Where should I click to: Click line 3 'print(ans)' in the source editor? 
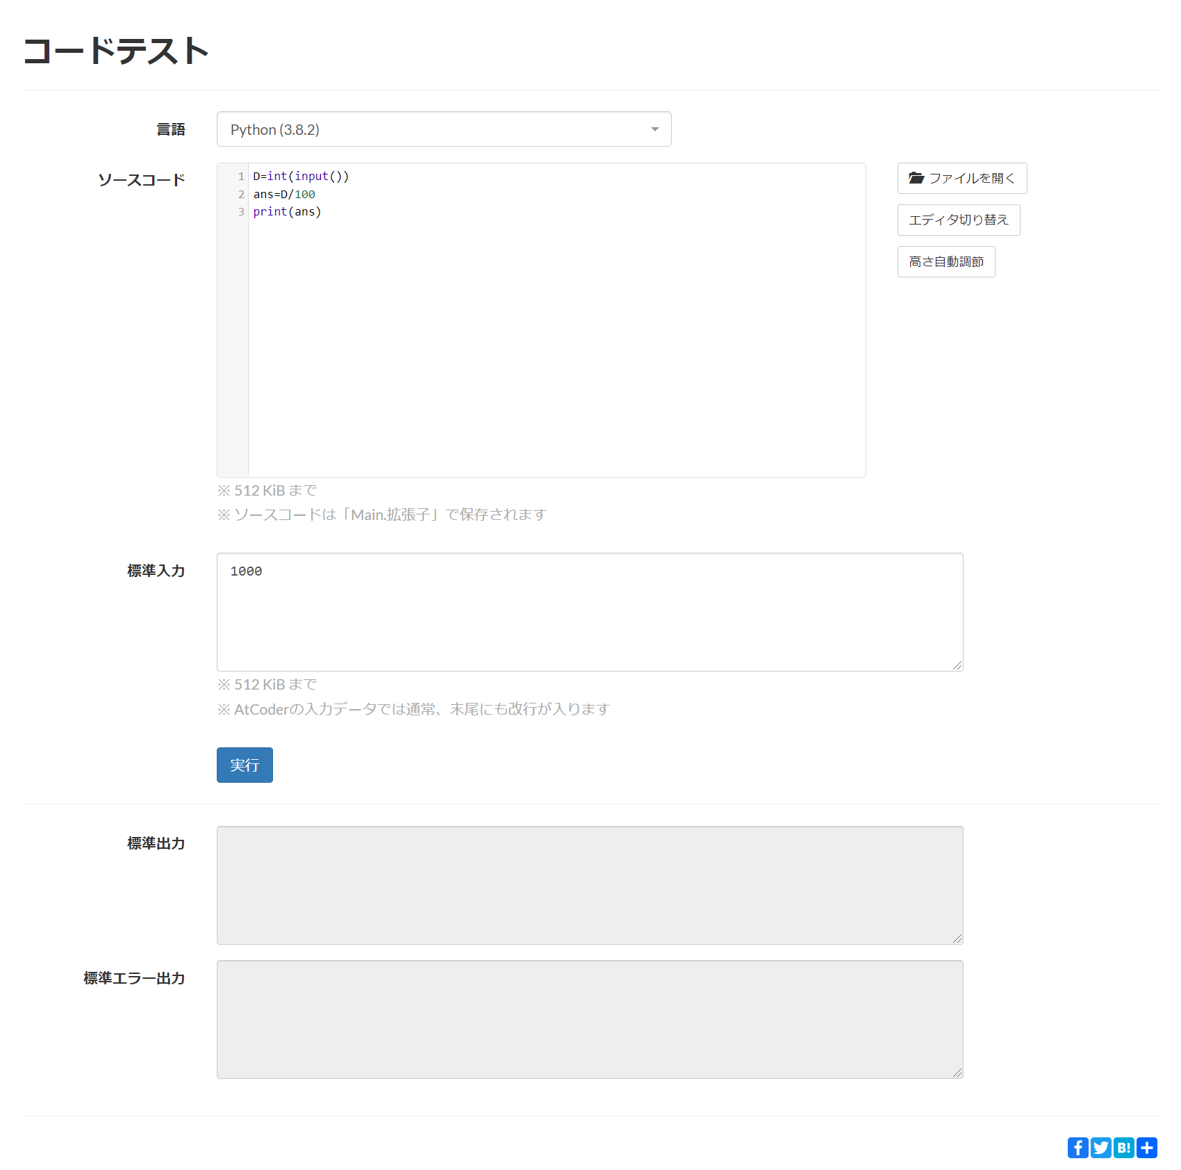pyautogui.click(x=287, y=212)
